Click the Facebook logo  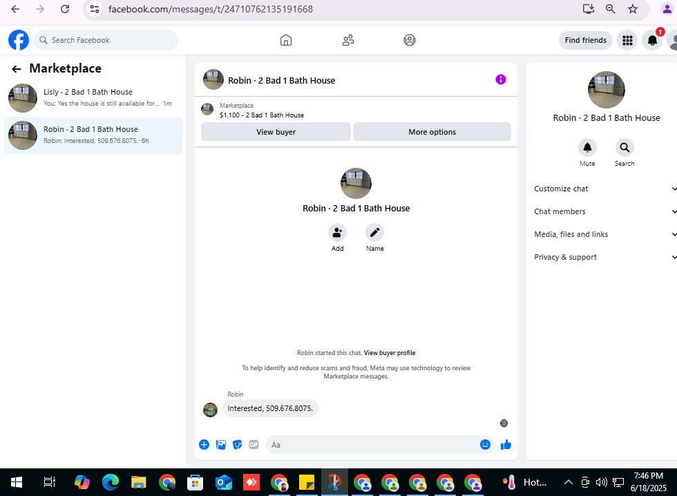pos(19,40)
